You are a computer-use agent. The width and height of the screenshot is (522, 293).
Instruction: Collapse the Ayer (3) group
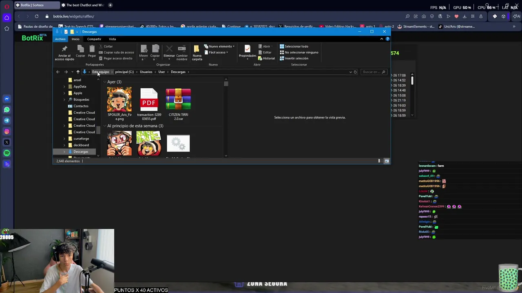[105, 82]
